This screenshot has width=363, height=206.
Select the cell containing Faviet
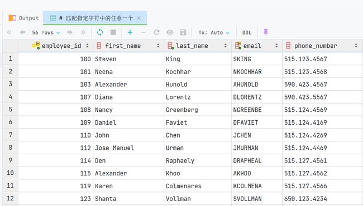pyautogui.click(x=198, y=122)
